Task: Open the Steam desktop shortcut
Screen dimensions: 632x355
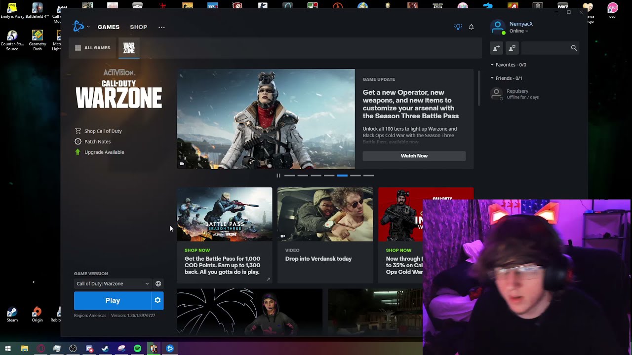Action: click(x=12, y=315)
